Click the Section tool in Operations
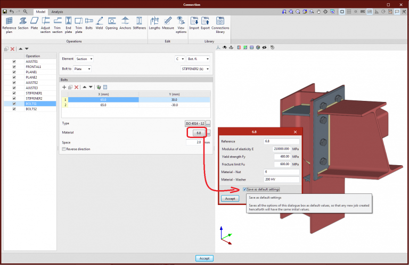Viewport: 409px width, 265px height. 23,23
